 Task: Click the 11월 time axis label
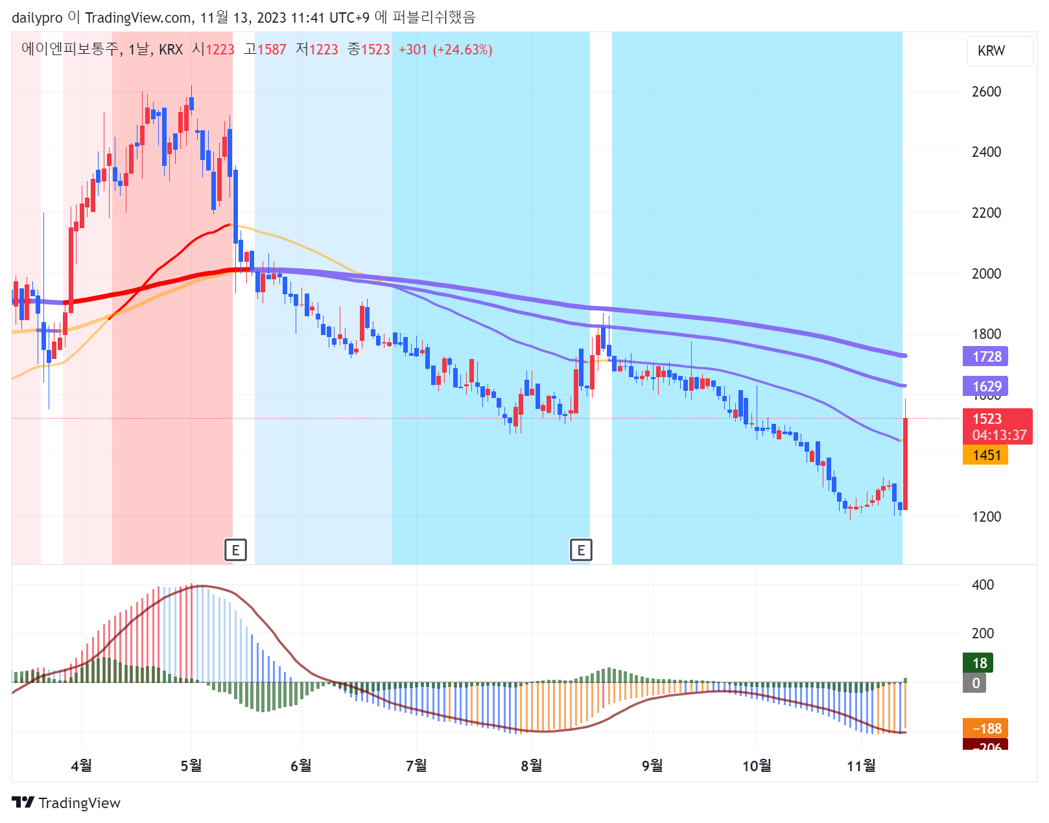[861, 766]
